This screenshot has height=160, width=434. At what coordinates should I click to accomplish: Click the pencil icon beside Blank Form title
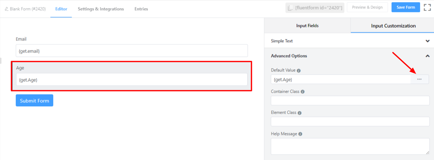point(6,9)
